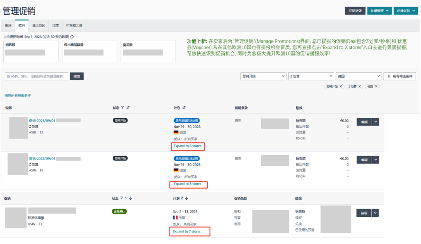421x244 pixels.
Task: Click the 黑色星期五活动周 badge in ASIN 18 row
Action: pyautogui.click(x=187, y=159)
